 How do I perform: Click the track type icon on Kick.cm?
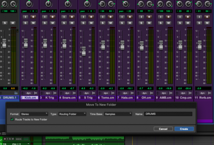coord(36,93)
